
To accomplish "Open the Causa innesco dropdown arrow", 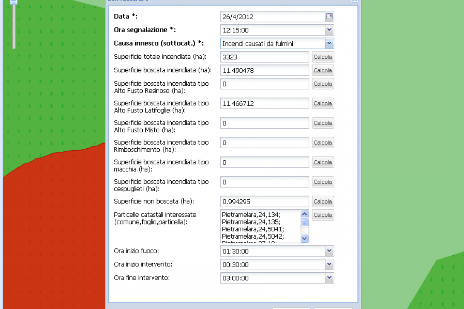I will [x=329, y=43].
